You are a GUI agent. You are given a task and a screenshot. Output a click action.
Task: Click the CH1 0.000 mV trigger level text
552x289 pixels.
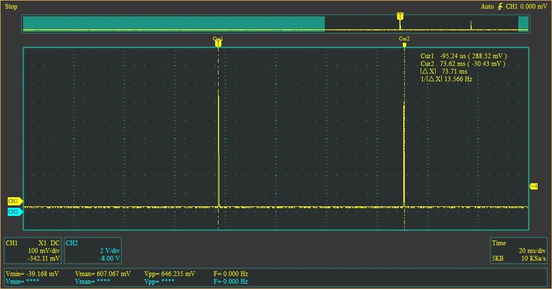(526, 6)
